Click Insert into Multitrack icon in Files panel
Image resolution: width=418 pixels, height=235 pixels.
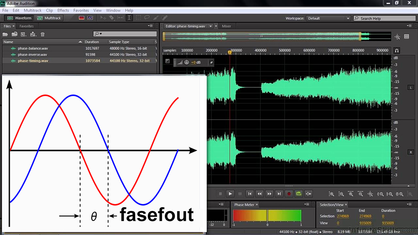click(x=33, y=34)
